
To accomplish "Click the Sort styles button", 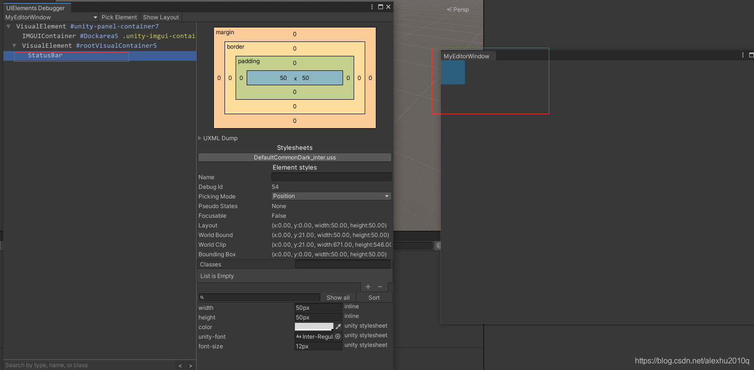I will click(x=374, y=297).
